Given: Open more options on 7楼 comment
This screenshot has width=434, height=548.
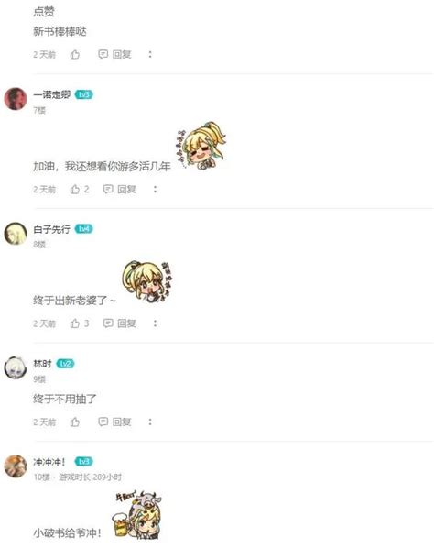Looking at the screenshot, I should point(156,190).
